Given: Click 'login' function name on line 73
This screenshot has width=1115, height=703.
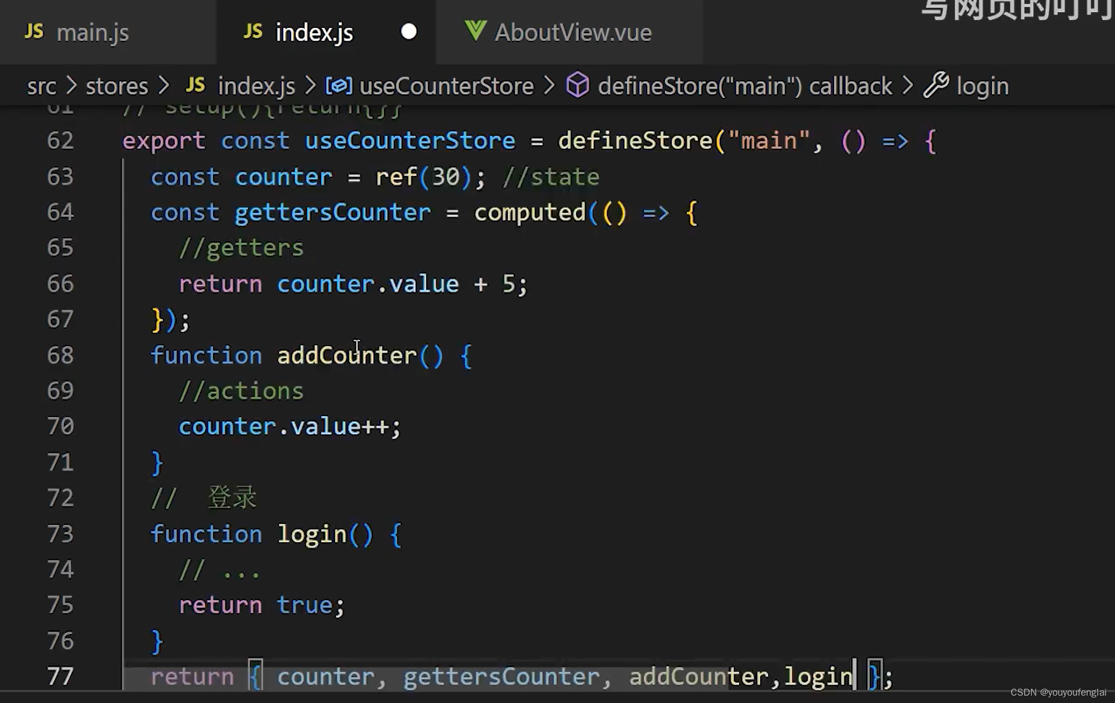Looking at the screenshot, I should point(312,535).
